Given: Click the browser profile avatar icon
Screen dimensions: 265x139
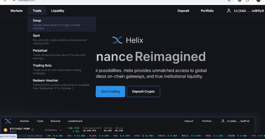Looking at the screenshot, I should (258, 1).
